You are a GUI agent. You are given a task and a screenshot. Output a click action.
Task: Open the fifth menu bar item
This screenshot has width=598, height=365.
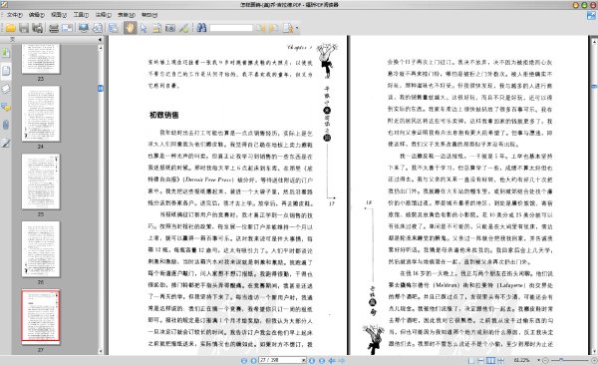(x=104, y=15)
